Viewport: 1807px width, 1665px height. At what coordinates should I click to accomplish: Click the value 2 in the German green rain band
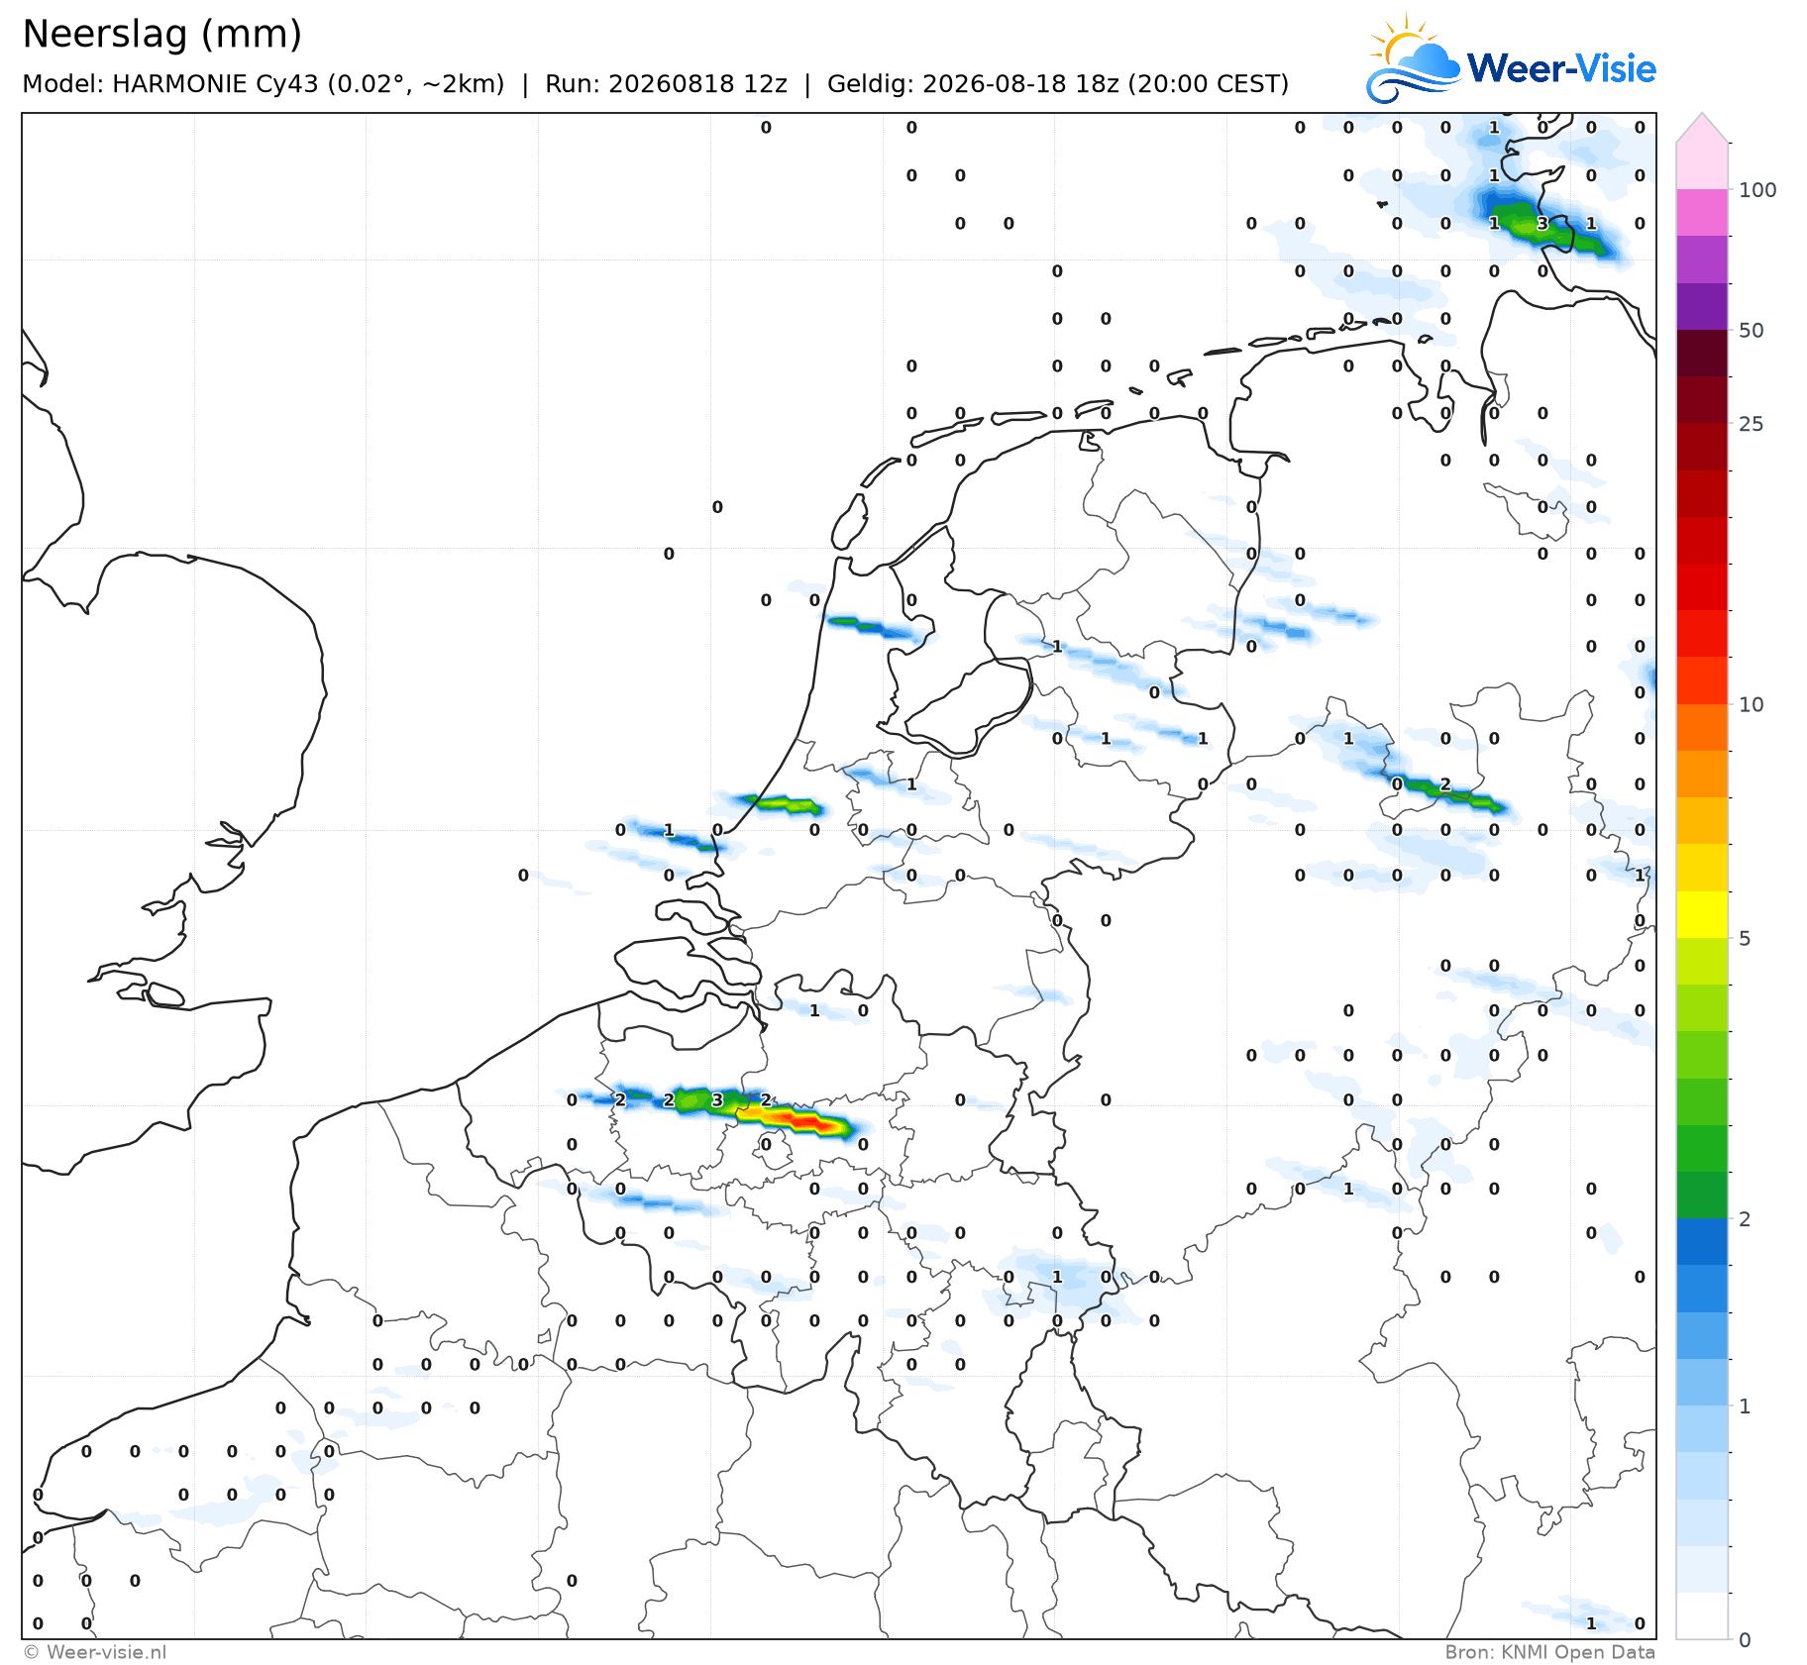pyautogui.click(x=1445, y=784)
